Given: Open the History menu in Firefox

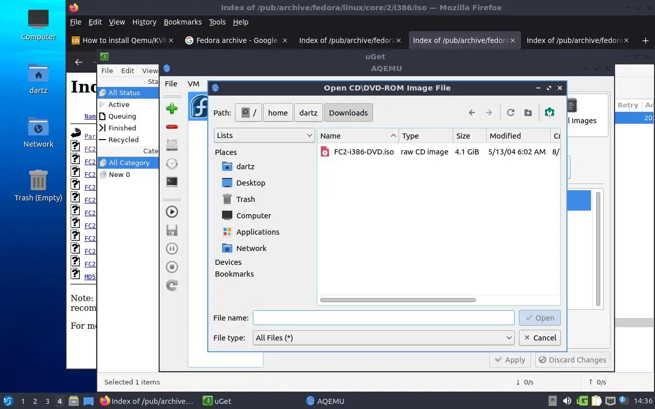Looking at the screenshot, I should (x=144, y=22).
